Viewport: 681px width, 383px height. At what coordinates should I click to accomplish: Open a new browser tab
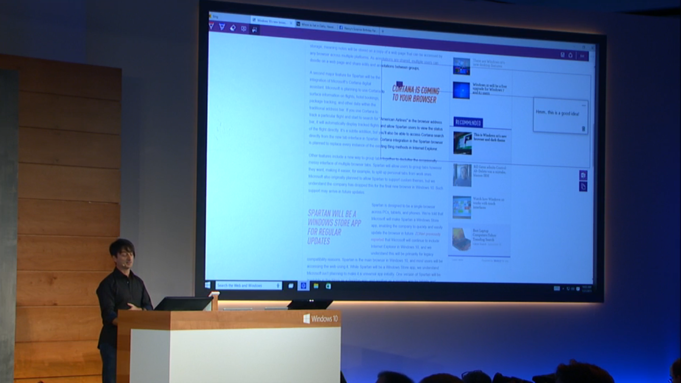383,31
